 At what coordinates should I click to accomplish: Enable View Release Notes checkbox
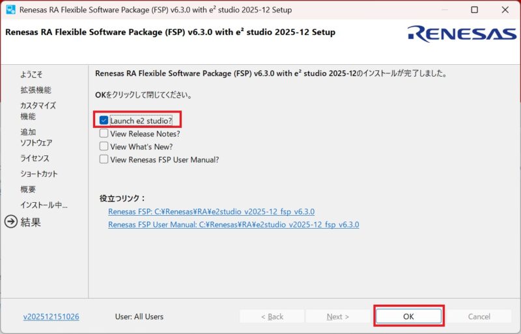point(104,133)
